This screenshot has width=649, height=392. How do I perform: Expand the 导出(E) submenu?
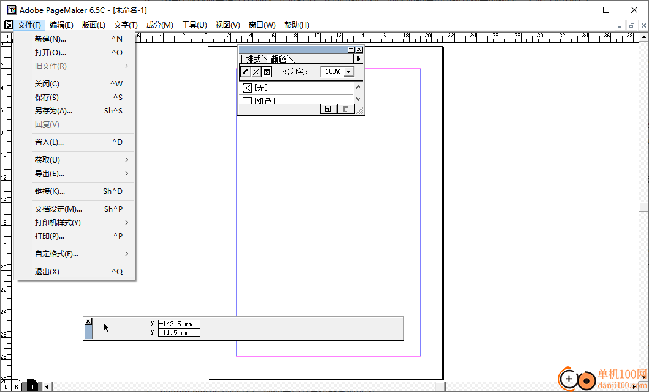pyautogui.click(x=75, y=174)
